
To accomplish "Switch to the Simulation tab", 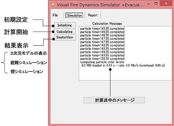I will (75, 15).
